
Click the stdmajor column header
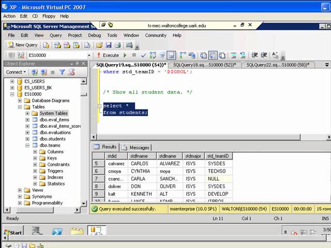(193, 156)
